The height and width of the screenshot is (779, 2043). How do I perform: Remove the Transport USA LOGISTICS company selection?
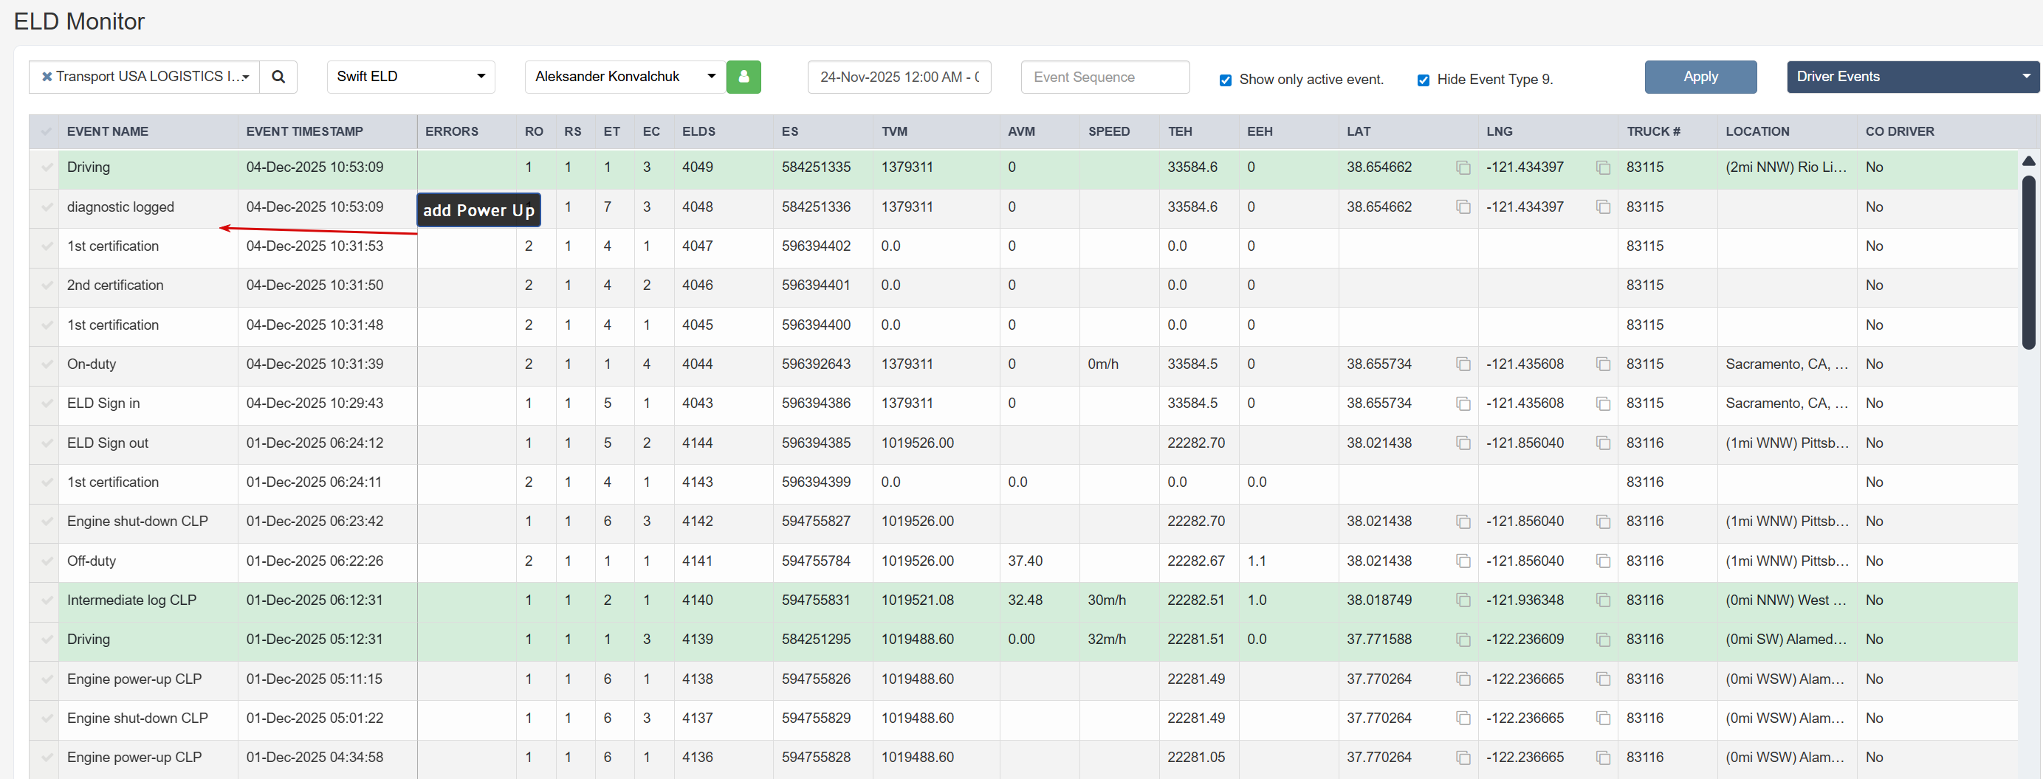pyautogui.click(x=47, y=77)
